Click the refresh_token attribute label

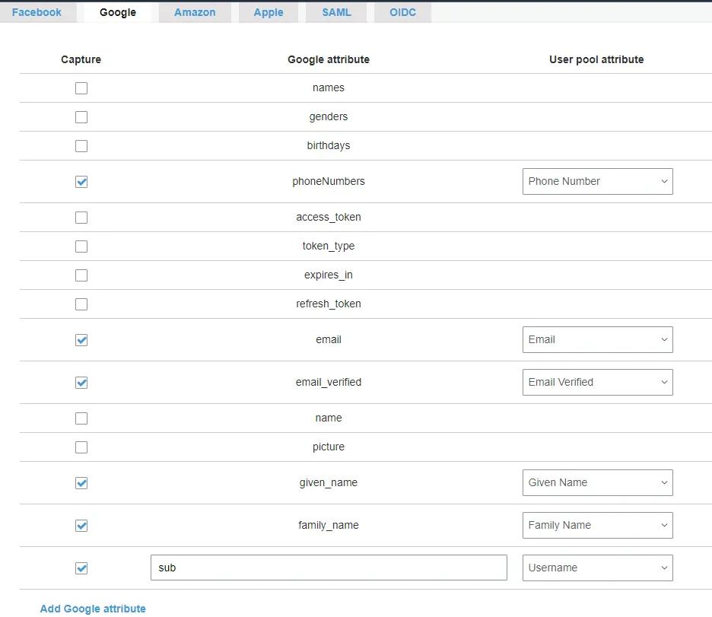(x=329, y=304)
